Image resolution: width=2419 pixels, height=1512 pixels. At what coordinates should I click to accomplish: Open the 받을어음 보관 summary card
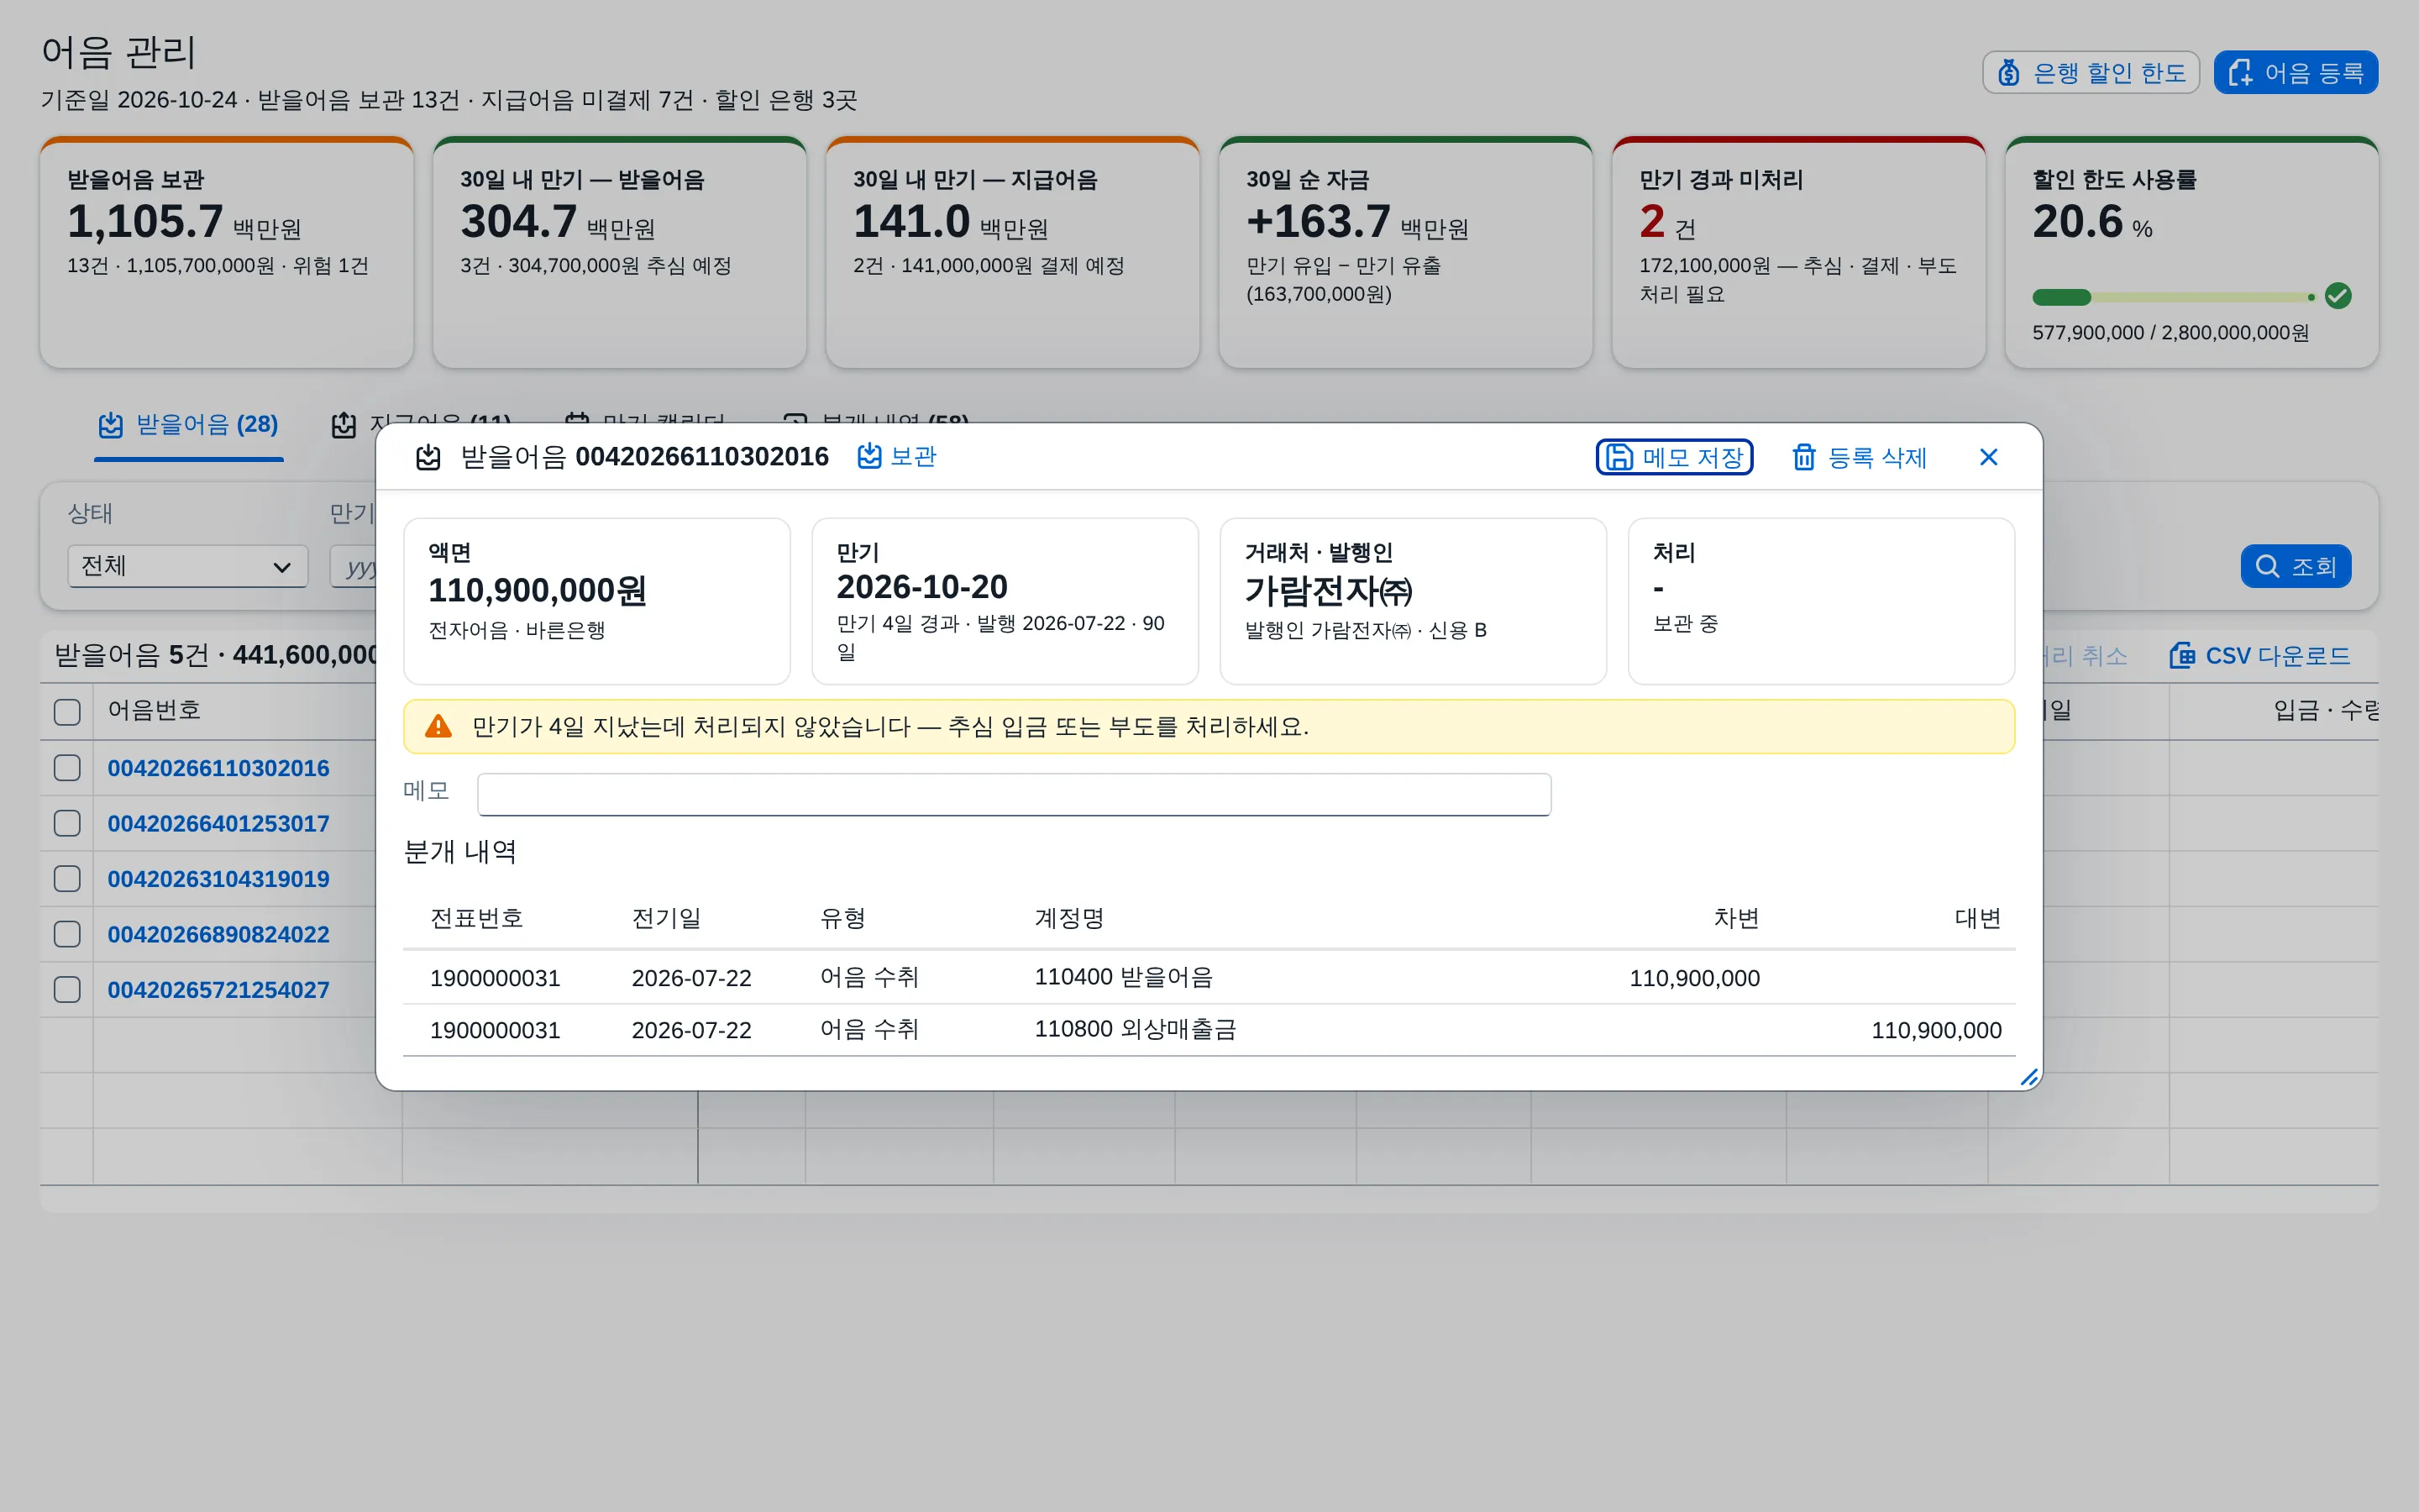227,252
